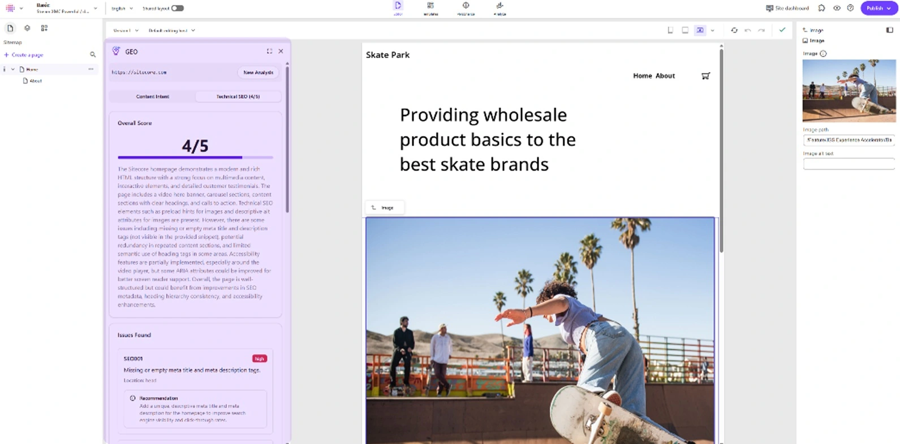Select the Technical SEO (4/5) tab
This screenshot has width=900, height=444.
coord(238,97)
